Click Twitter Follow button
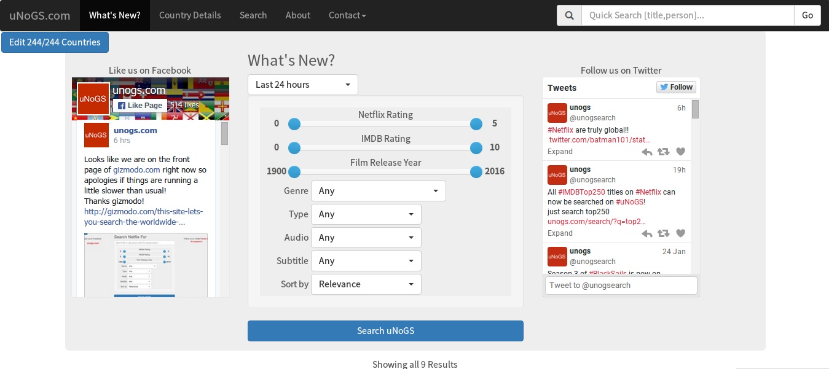The height and width of the screenshot is (369, 829). [676, 87]
